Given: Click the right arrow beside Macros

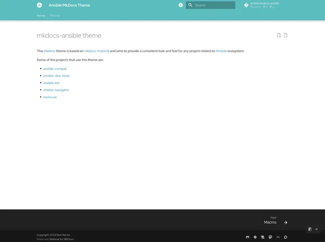Looking at the screenshot, I should pyautogui.click(x=286, y=222).
